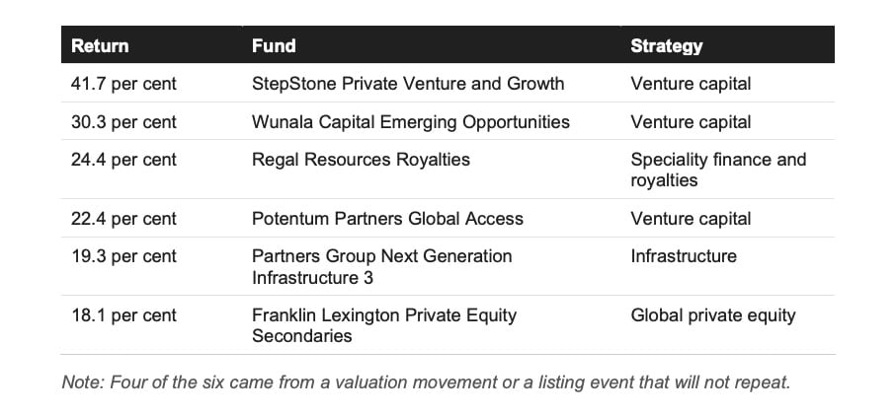Select the Infrastructure strategy cell
This screenshot has height=414, width=896.
pyautogui.click(x=684, y=256)
